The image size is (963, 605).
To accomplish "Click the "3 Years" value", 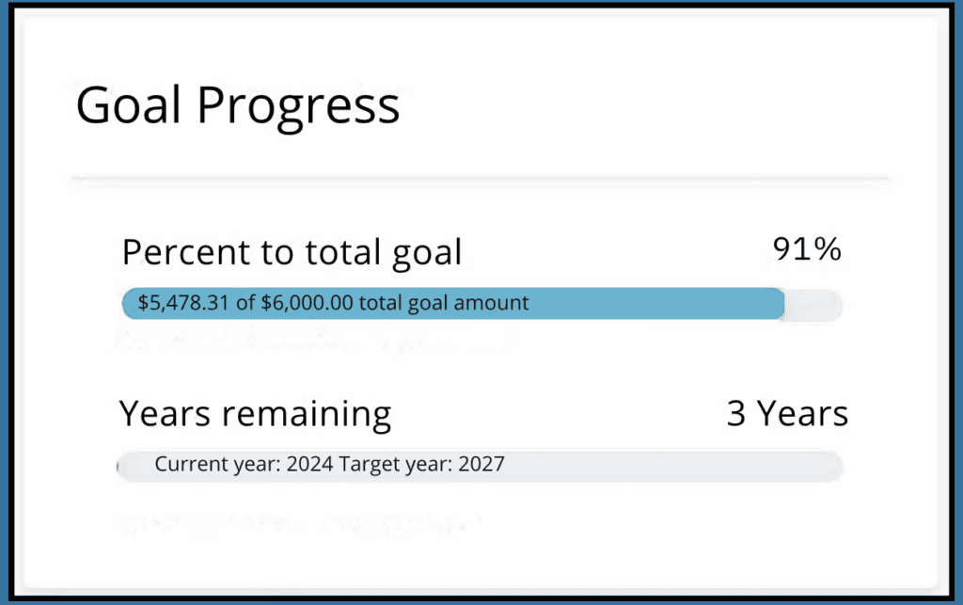I will (x=787, y=413).
